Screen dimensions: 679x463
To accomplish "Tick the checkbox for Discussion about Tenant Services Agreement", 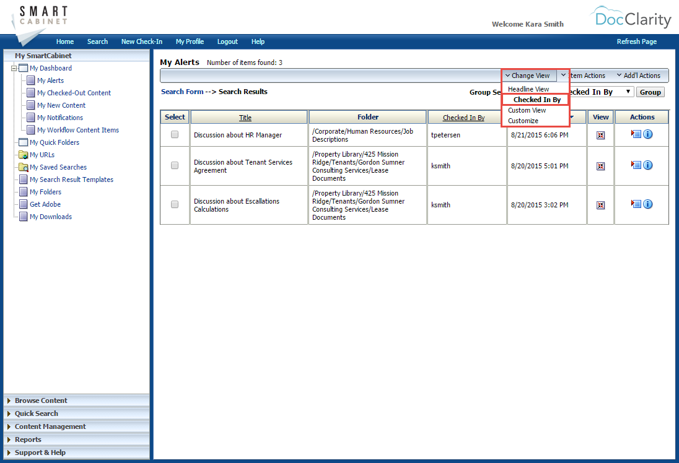I will (x=174, y=165).
